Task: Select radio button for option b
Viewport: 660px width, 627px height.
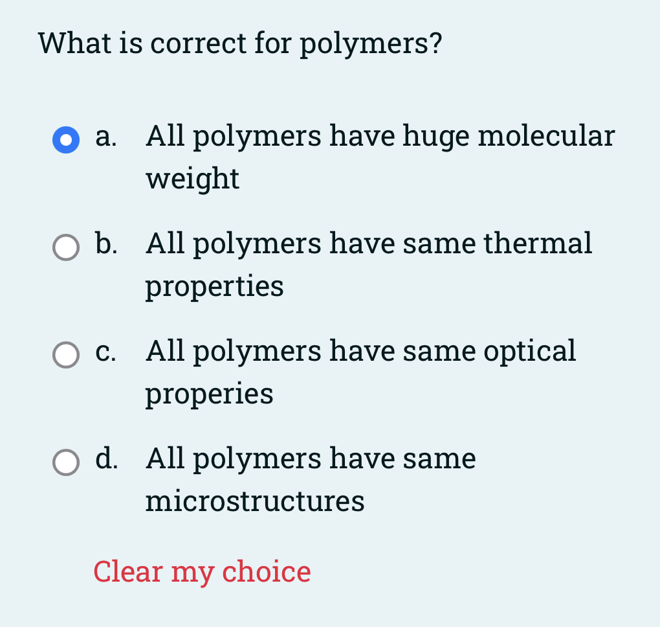Action: pyautogui.click(x=65, y=247)
